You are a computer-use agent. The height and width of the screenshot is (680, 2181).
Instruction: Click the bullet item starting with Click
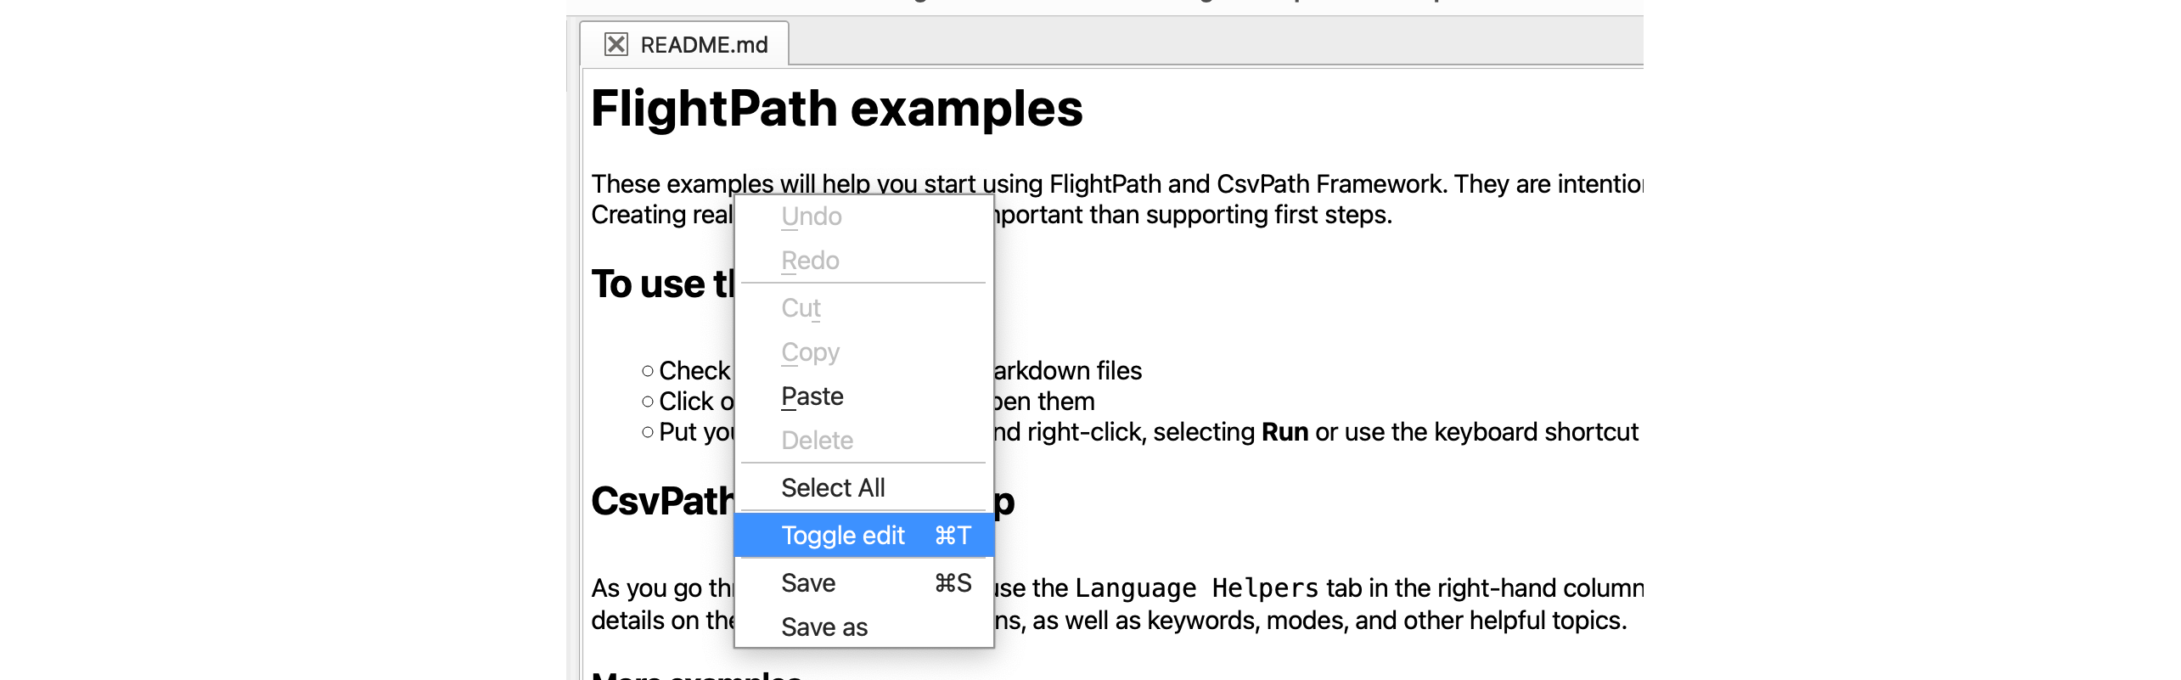[x=693, y=402]
